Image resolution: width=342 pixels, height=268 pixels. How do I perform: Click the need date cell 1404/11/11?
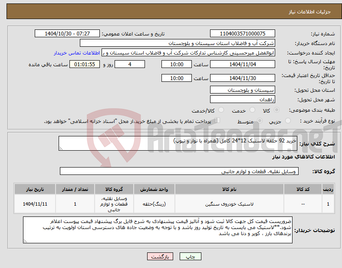coord(35,204)
